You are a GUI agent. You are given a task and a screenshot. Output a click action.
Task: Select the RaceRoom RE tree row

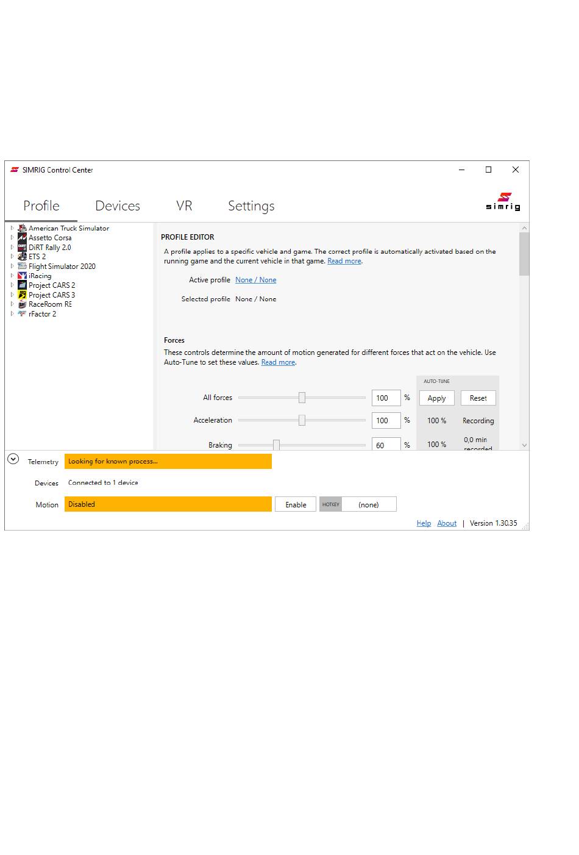50,304
